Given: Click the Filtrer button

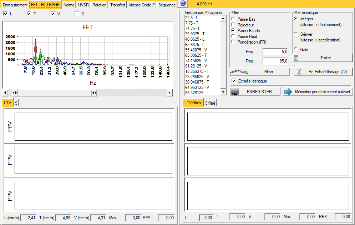Looking at the screenshot, I should 259,72.
